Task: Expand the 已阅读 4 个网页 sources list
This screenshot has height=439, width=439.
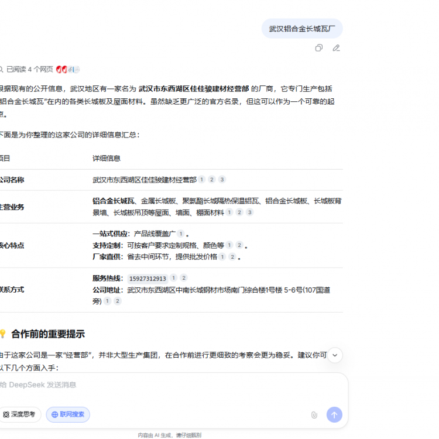Action: click(29, 69)
